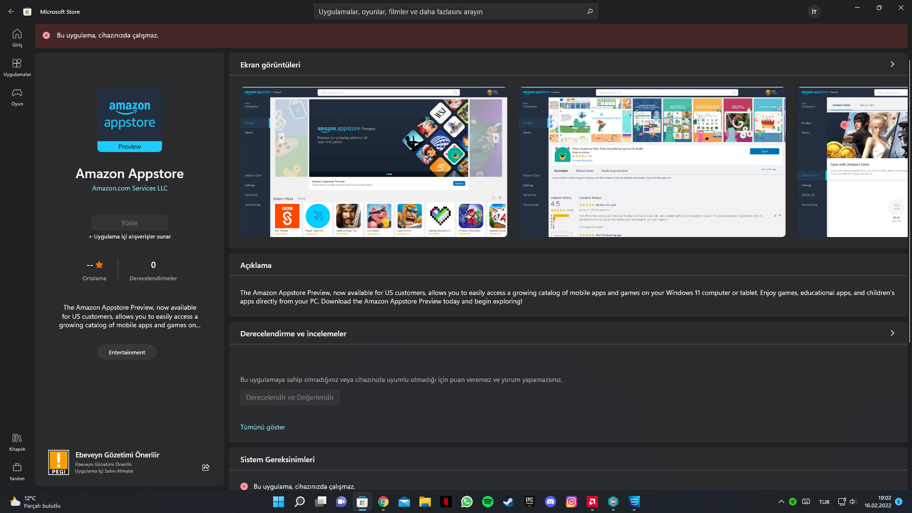Image resolution: width=912 pixels, height=513 pixels.
Task: Click the search magnifier icon
Action: tap(590, 11)
